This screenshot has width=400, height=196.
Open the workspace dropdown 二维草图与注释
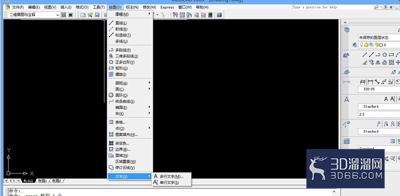click(x=34, y=15)
